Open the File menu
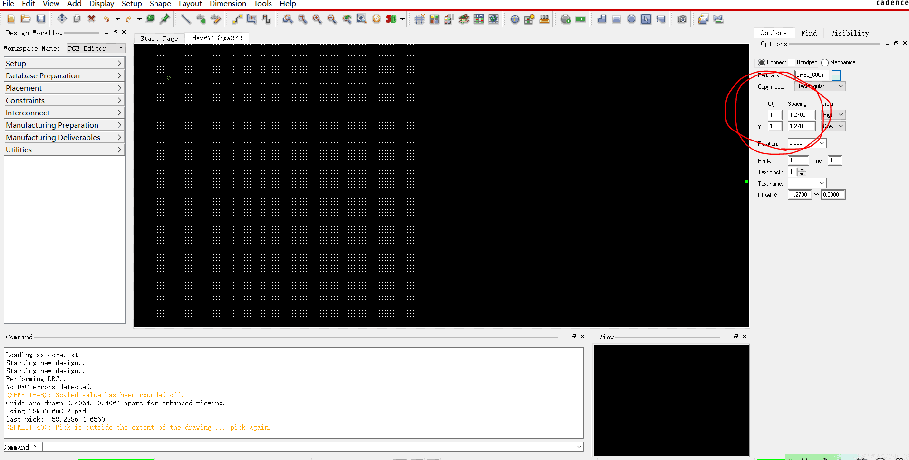Image resolution: width=909 pixels, height=460 pixels. point(8,4)
